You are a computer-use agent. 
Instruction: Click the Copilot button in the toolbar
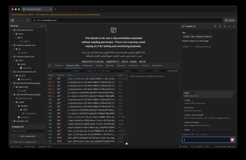point(230,20)
